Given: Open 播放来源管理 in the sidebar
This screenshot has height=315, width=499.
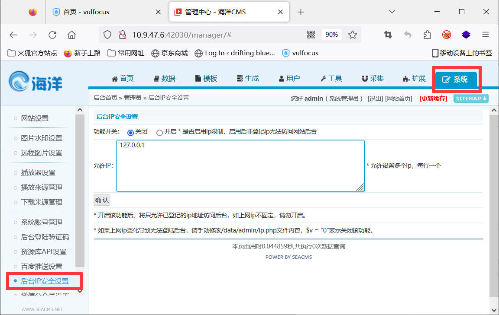Looking at the screenshot, I should [42, 188].
